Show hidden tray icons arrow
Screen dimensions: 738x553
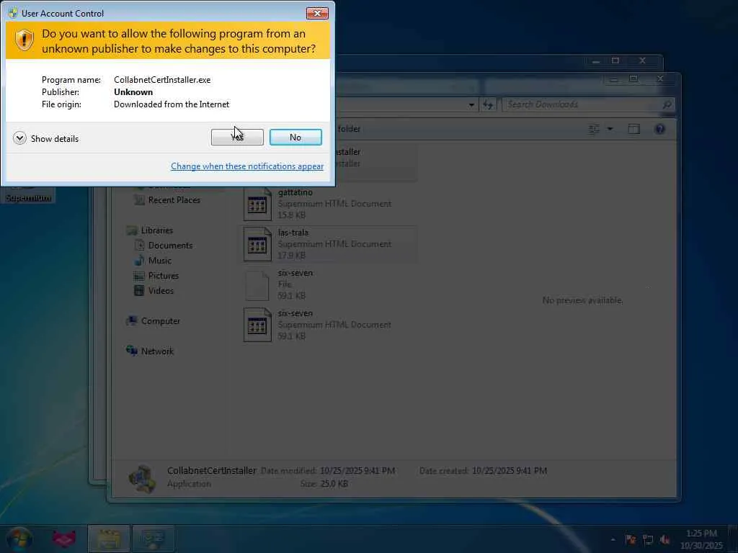tap(613, 539)
